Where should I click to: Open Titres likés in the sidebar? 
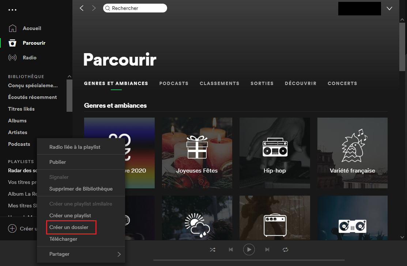(x=22, y=108)
